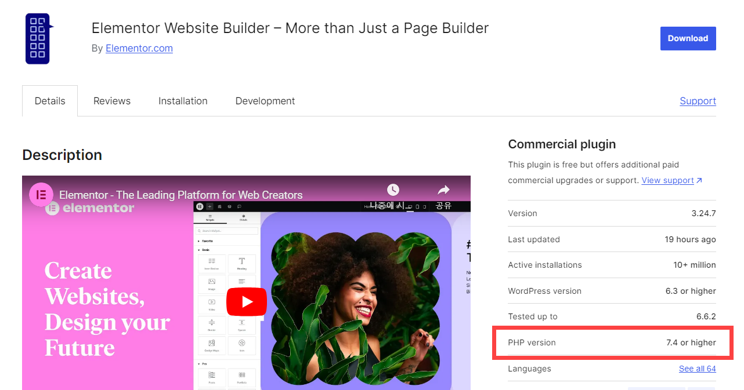
Task: Click the '6.3 or higher' WordPress version value
Action: click(691, 291)
